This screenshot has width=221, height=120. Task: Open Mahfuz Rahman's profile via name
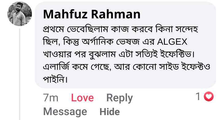pyautogui.click(x=92, y=14)
